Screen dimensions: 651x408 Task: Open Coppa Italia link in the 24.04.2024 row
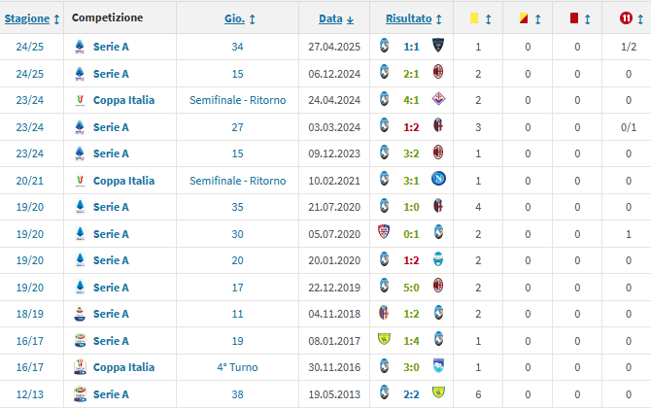123,99
